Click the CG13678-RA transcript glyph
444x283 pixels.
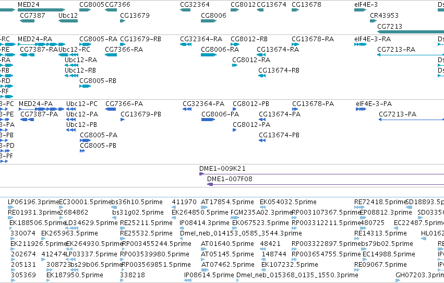coord(295,44)
